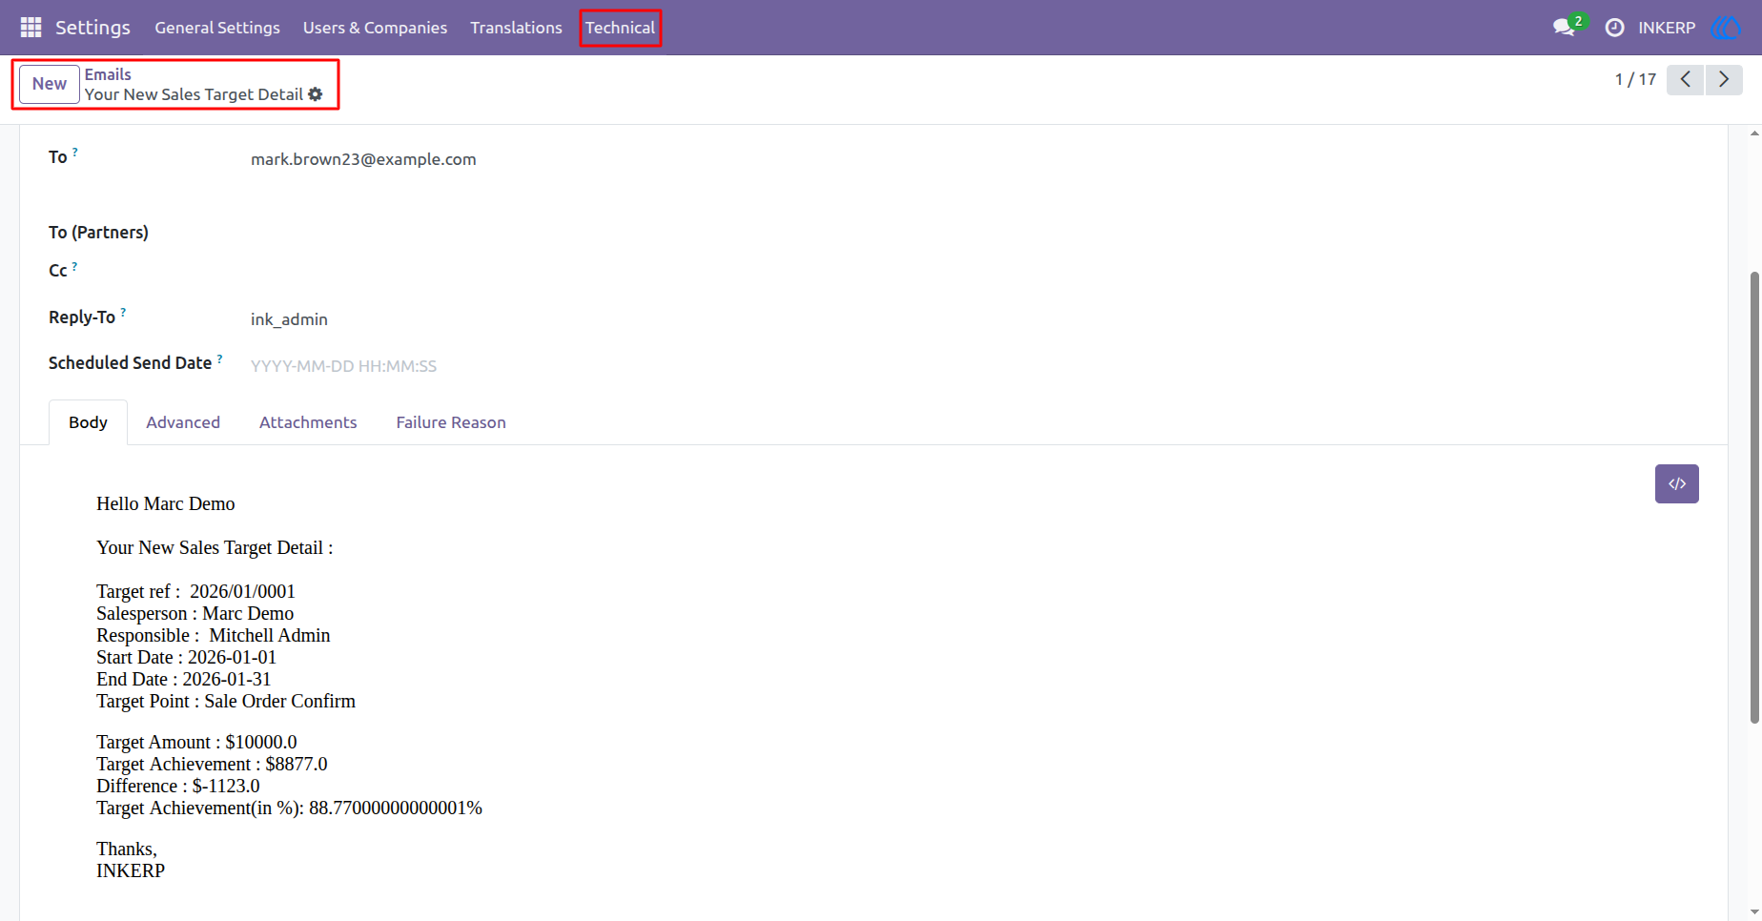This screenshot has height=921, width=1762.
Task: Click the 'Target Point : Sale Order Confirm' line
Action: (226, 701)
